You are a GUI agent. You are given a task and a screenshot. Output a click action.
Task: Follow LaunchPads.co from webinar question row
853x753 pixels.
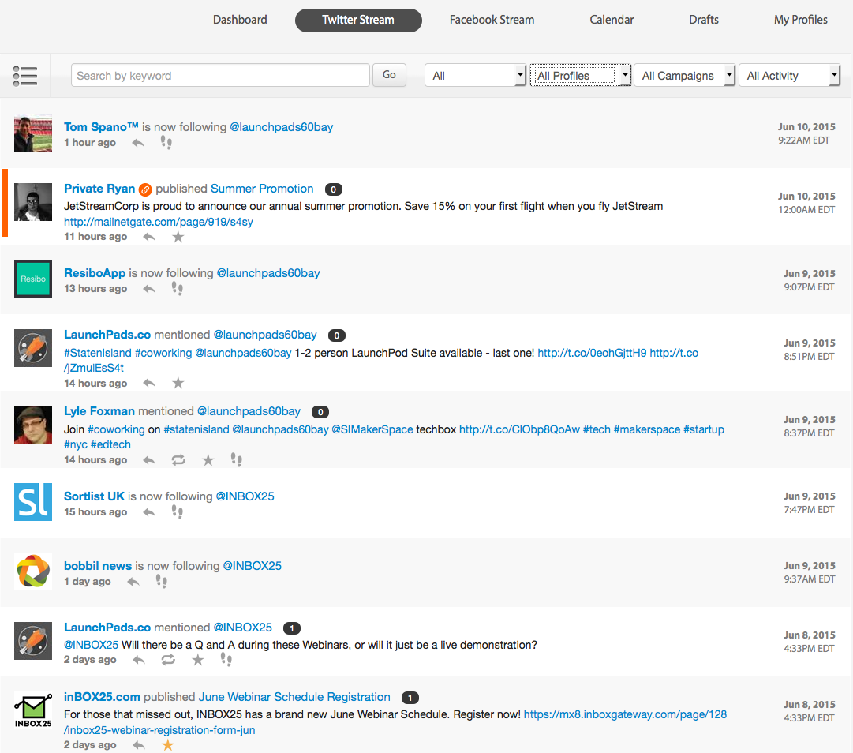[226, 659]
